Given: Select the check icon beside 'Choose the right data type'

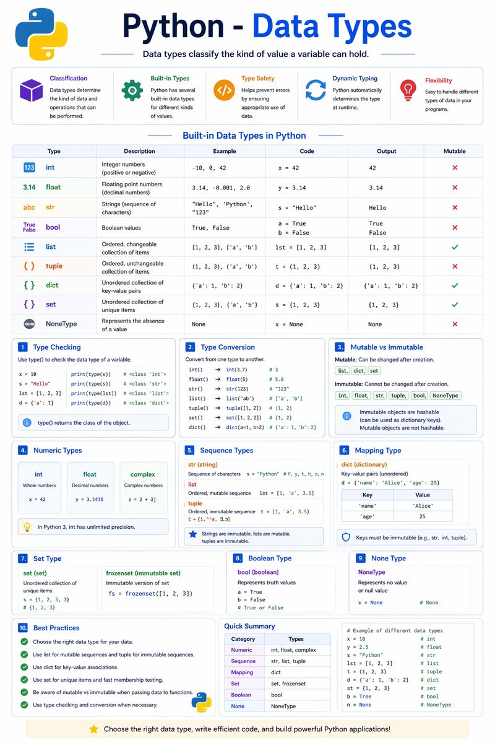Looking at the screenshot, I should 24,641.
